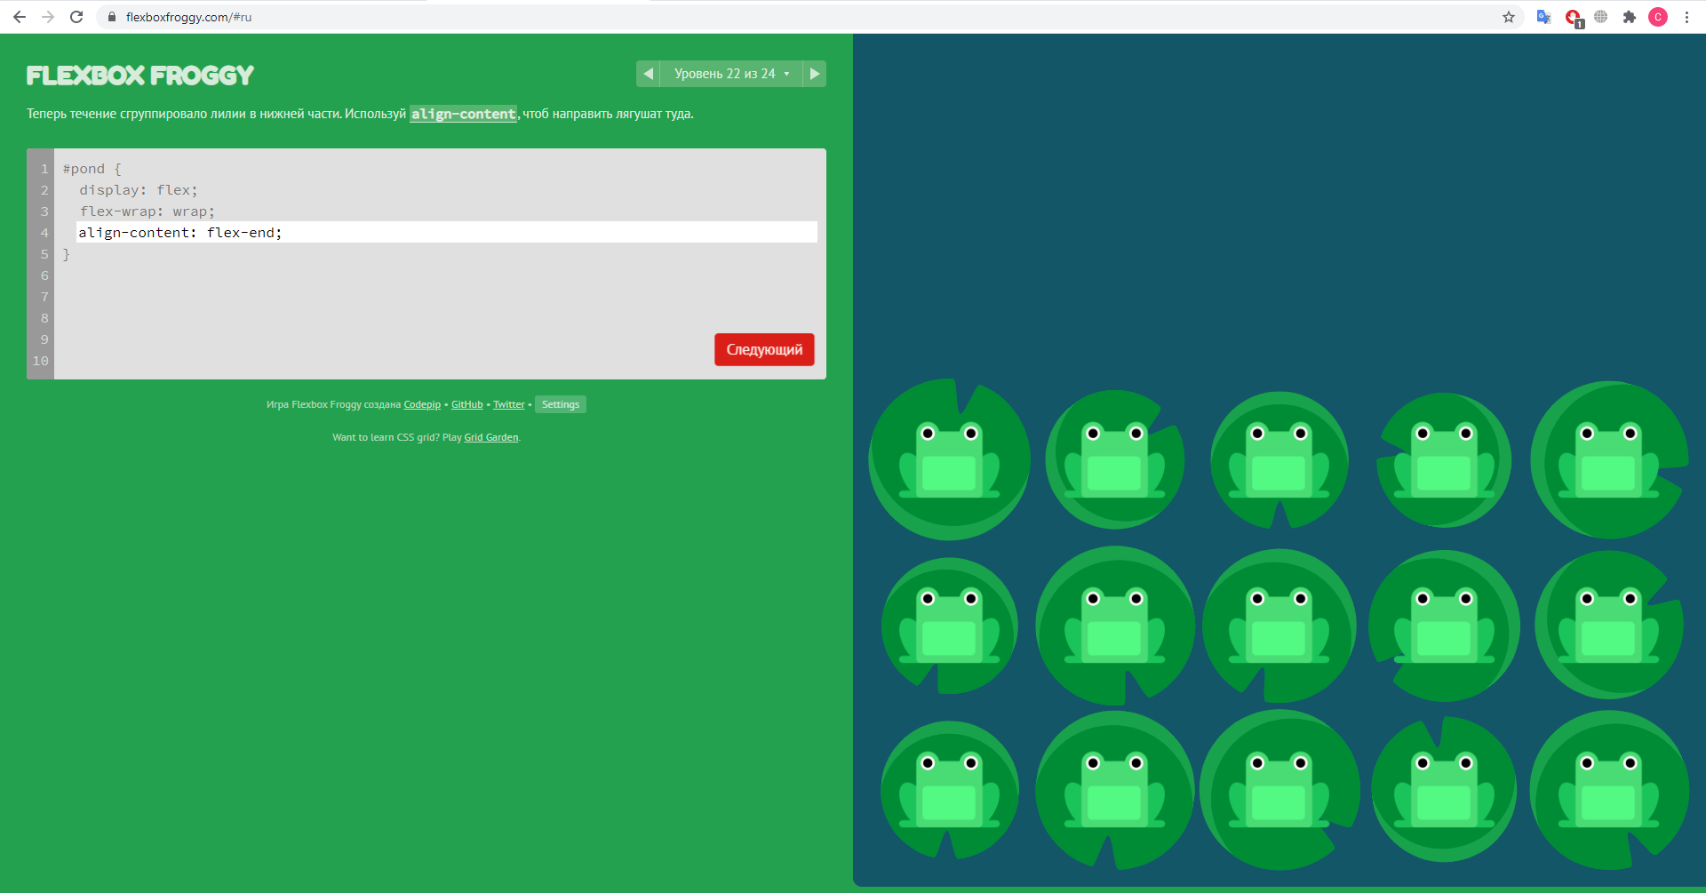The height and width of the screenshot is (893, 1706).
Task: Go forward in browser history
Action: point(48,17)
